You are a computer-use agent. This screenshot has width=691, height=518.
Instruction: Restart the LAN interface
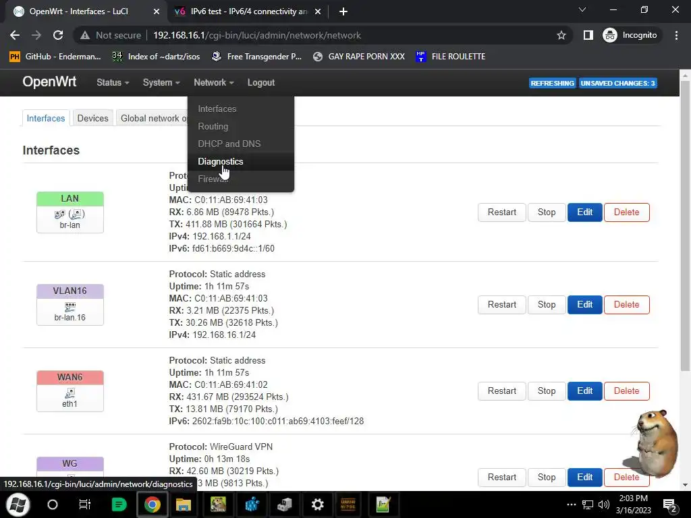(x=501, y=212)
